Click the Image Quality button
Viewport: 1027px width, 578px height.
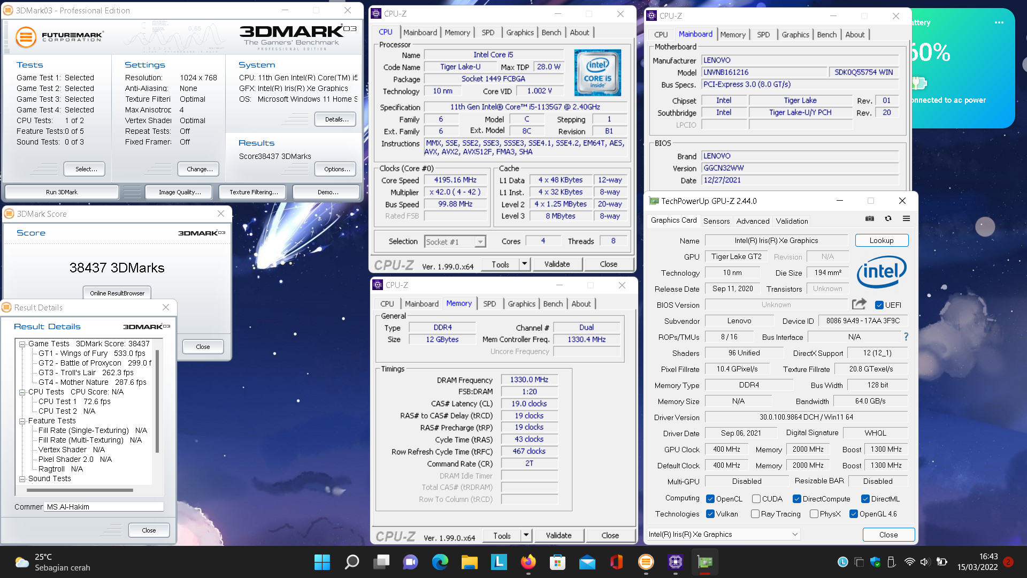(180, 192)
